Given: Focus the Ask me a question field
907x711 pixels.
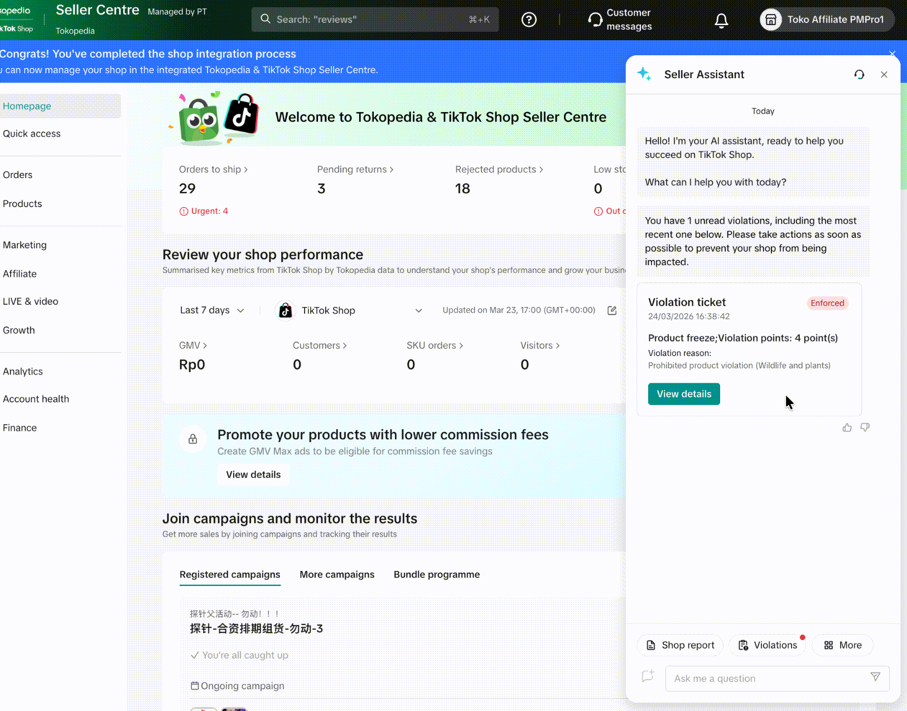Looking at the screenshot, I should (777, 678).
